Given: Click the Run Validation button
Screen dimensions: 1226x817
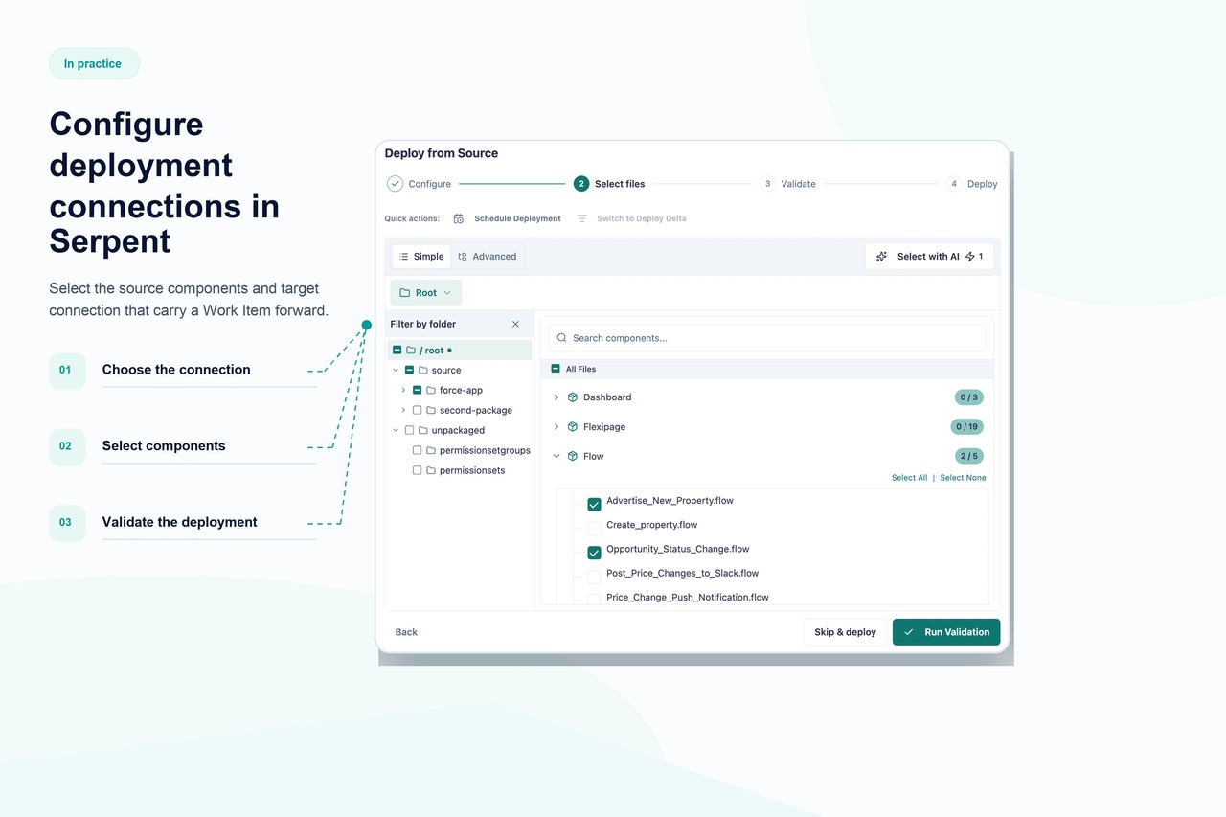Looking at the screenshot, I should (x=946, y=632).
